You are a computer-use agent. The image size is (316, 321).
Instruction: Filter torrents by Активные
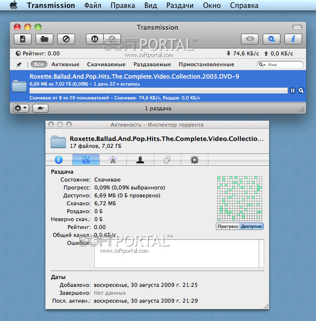click(65, 64)
